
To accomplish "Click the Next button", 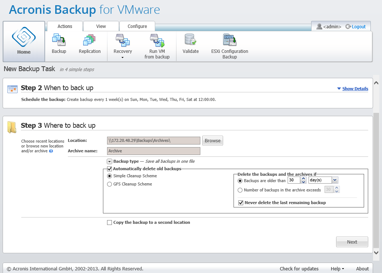I will [352, 242].
